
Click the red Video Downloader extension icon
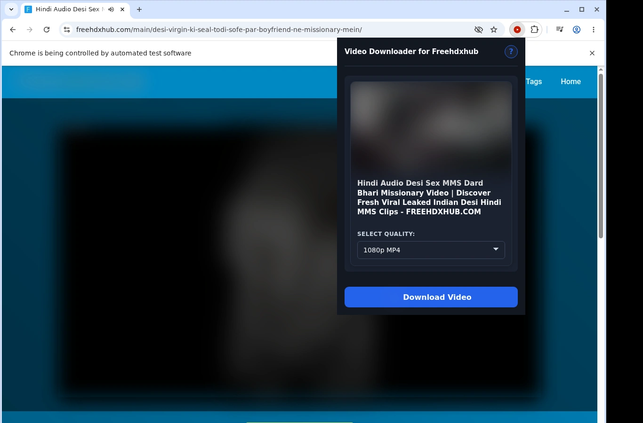[x=517, y=30]
